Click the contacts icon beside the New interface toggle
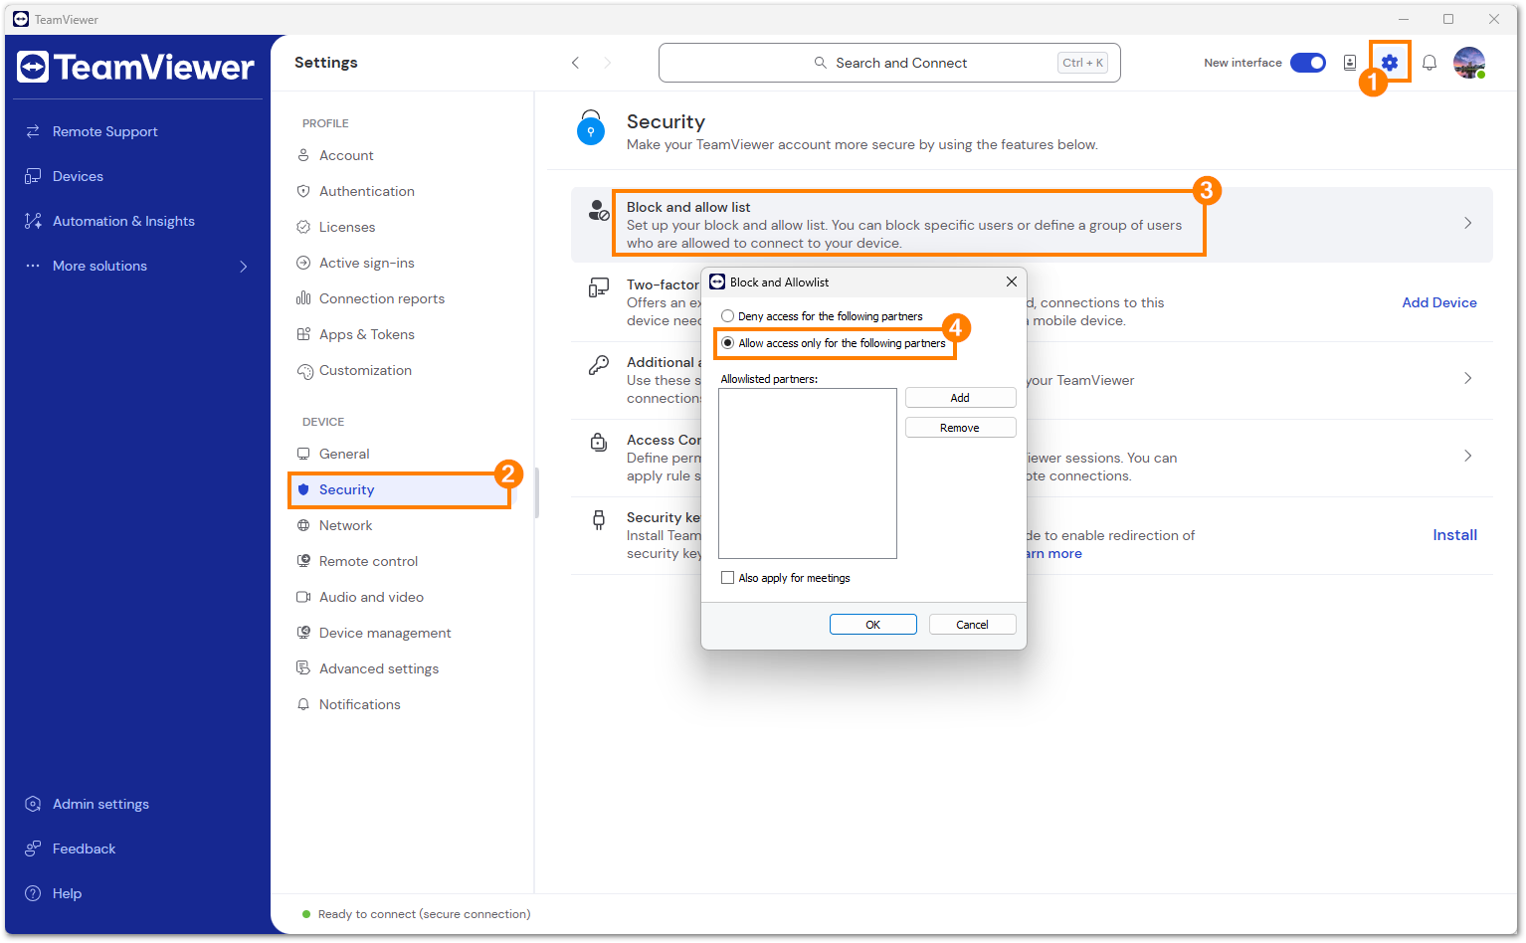 coord(1350,63)
